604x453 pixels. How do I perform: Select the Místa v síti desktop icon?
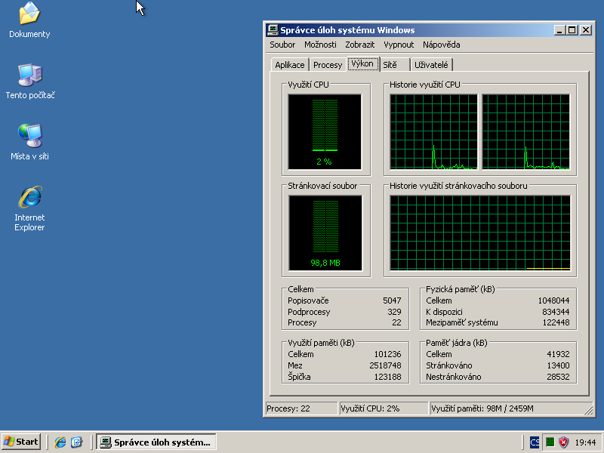(x=29, y=142)
